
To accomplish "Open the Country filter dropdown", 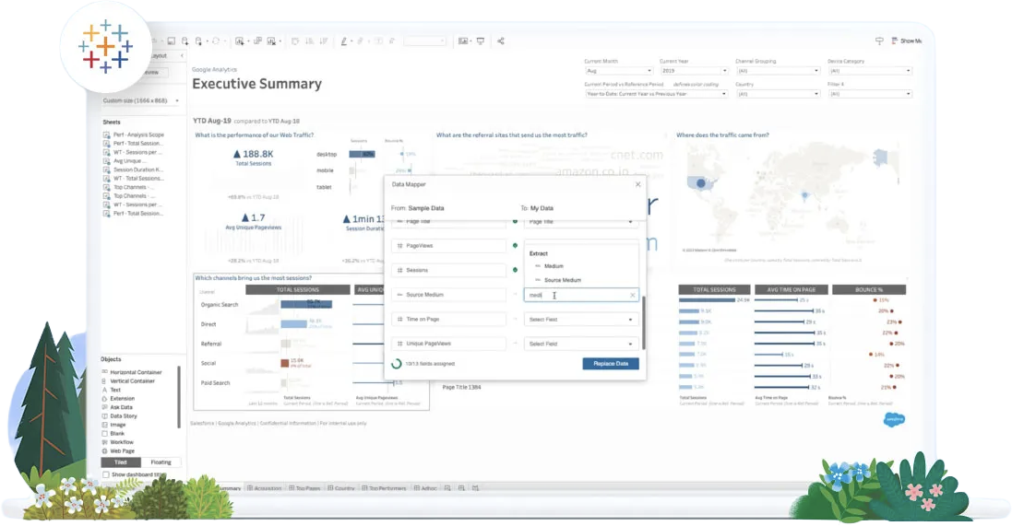I will [778, 94].
